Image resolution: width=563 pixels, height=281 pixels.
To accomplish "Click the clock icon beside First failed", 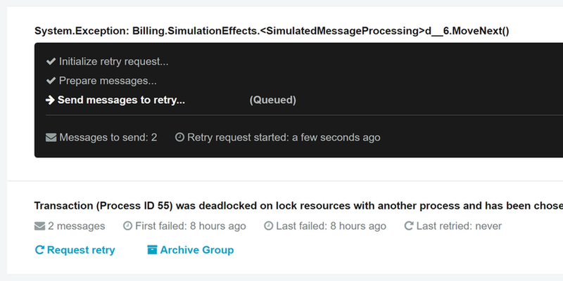I will click(x=127, y=226).
